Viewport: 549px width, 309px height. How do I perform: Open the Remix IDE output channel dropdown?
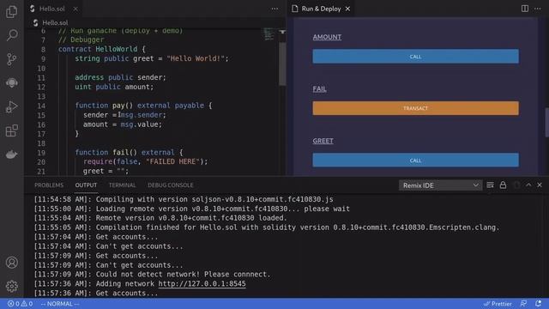click(440, 185)
